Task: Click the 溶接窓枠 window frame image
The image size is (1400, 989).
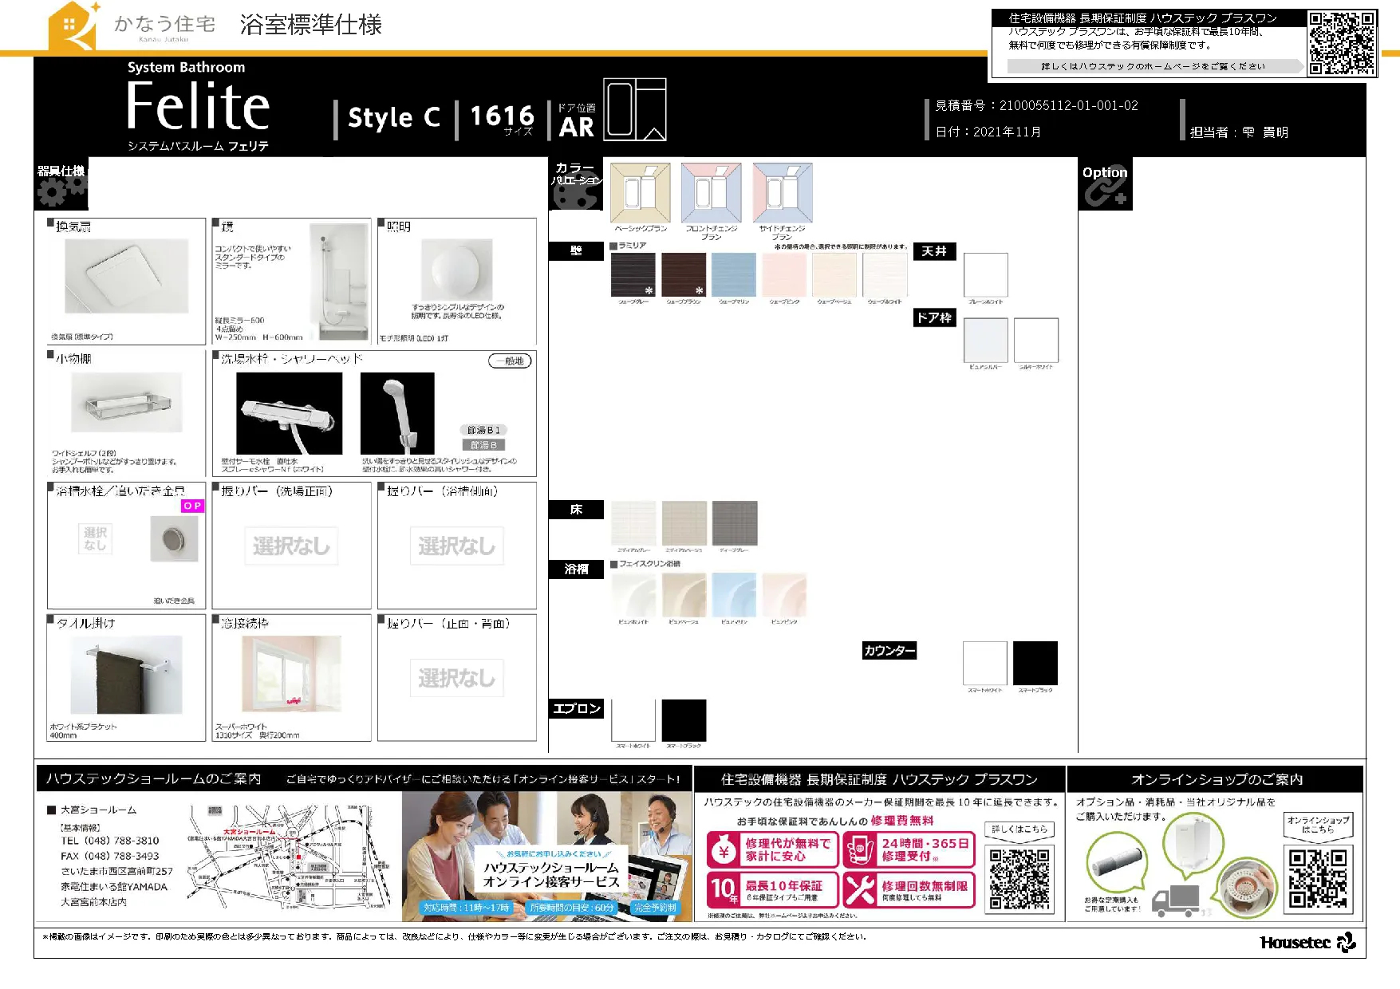Action: [290, 674]
